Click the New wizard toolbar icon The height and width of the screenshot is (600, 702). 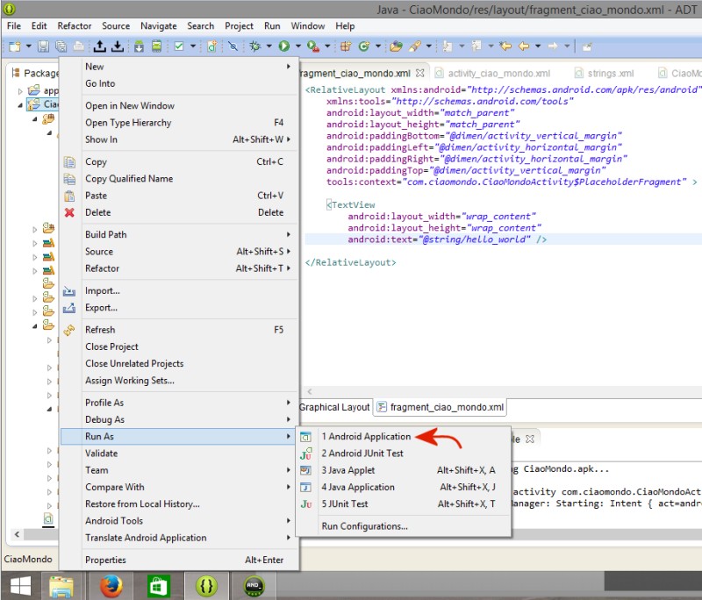coord(15,46)
